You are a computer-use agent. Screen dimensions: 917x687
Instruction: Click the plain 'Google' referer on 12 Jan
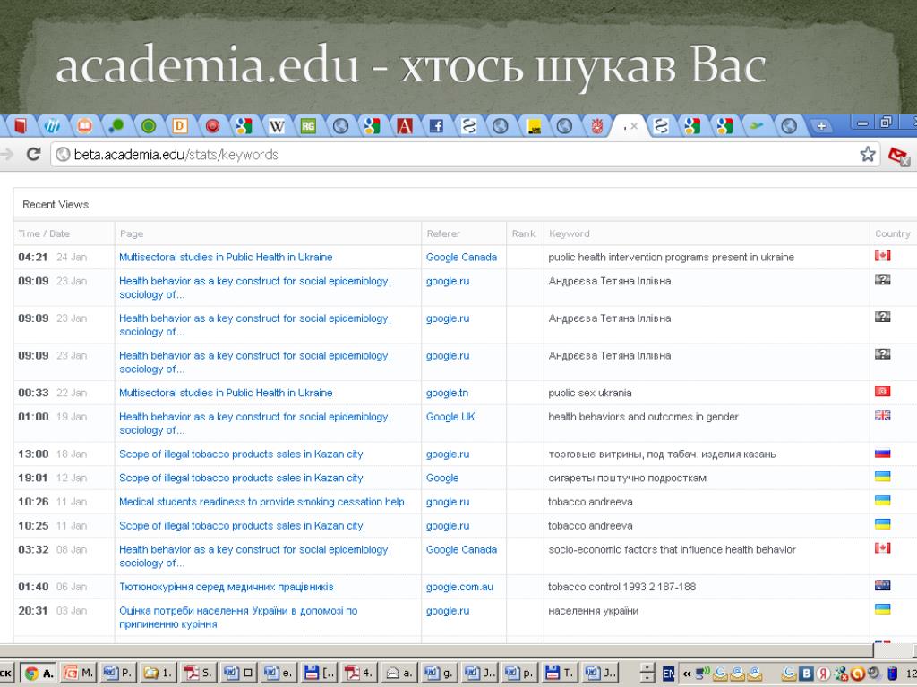point(442,478)
